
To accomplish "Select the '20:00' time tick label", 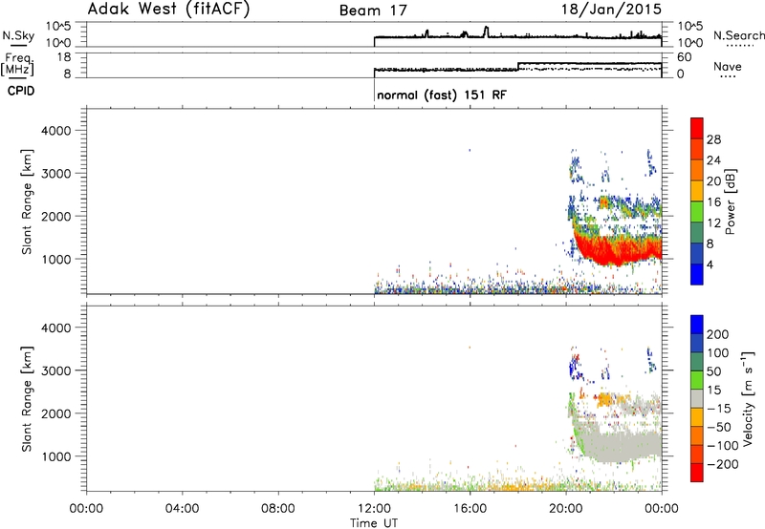I will 565,509.
